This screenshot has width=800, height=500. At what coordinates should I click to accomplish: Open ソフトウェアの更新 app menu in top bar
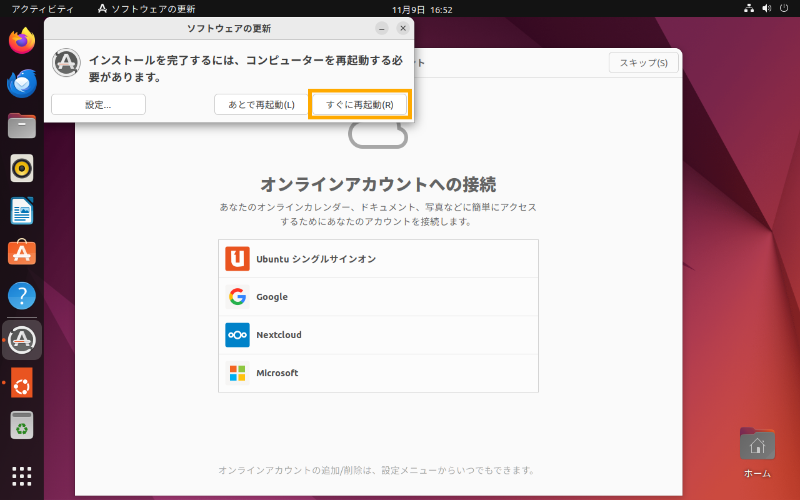pos(147,9)
